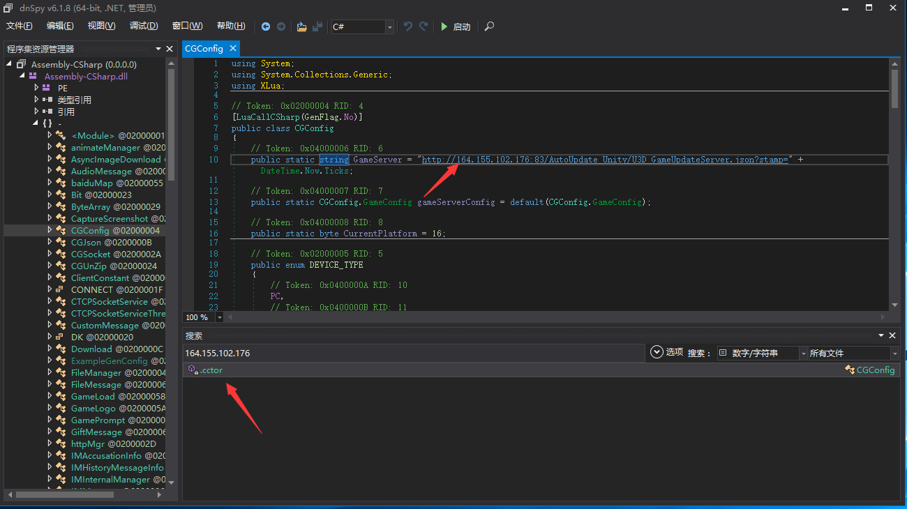The image size is (907, 509).
Task: Open the 调试(D) debug menu
Action: click(144, 26)
